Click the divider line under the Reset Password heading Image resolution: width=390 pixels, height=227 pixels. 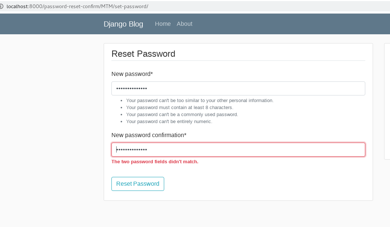pyautogui.click(x=238, y=60)
